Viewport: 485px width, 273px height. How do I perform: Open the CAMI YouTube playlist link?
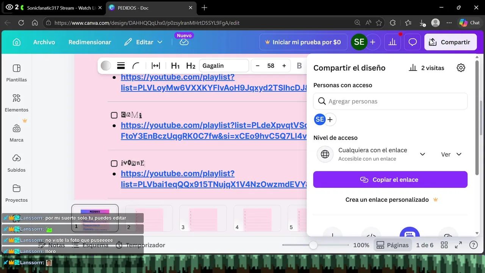click(x=214, y=131)
